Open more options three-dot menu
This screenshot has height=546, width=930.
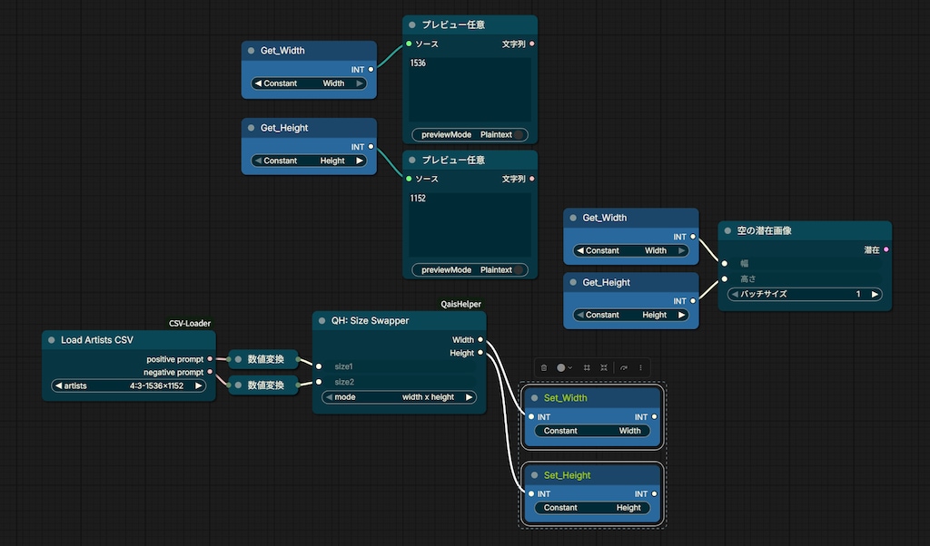pyautogui.click(x=640, y=367)
